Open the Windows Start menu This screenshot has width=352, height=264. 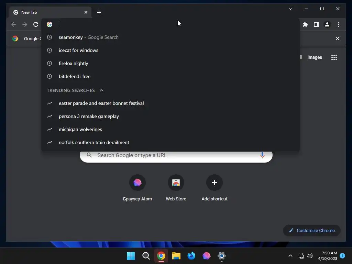click(131, 256)
